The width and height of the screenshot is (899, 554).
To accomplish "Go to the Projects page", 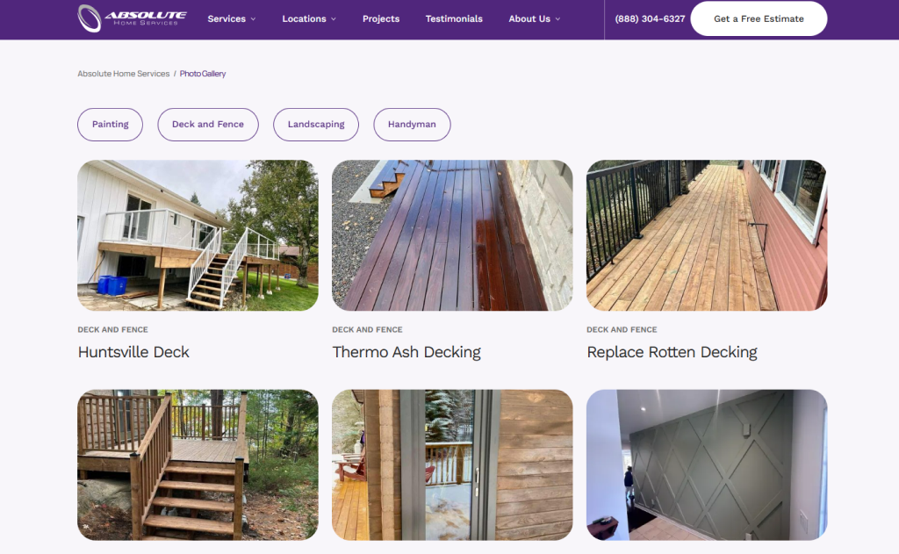I will [381, 19].
